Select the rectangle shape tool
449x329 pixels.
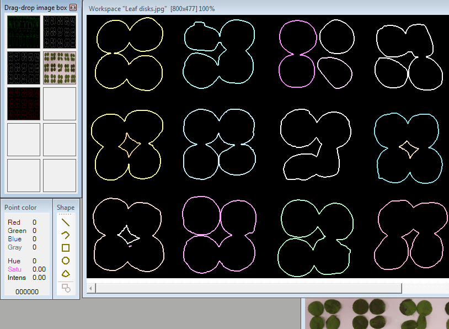[x=66, y=248]
